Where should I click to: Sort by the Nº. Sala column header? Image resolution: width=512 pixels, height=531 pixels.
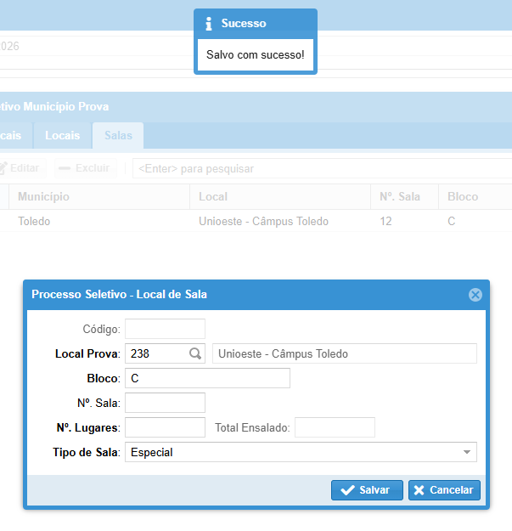click(400, 196)
